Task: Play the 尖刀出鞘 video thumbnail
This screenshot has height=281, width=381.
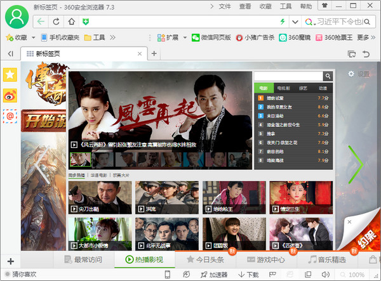Action: coord(100,197)
